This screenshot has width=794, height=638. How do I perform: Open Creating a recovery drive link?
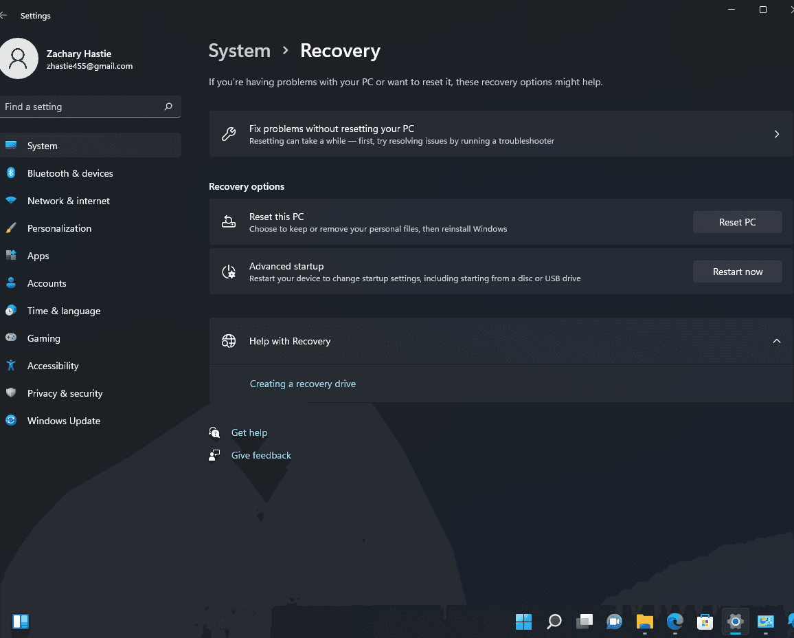[302, 384]
